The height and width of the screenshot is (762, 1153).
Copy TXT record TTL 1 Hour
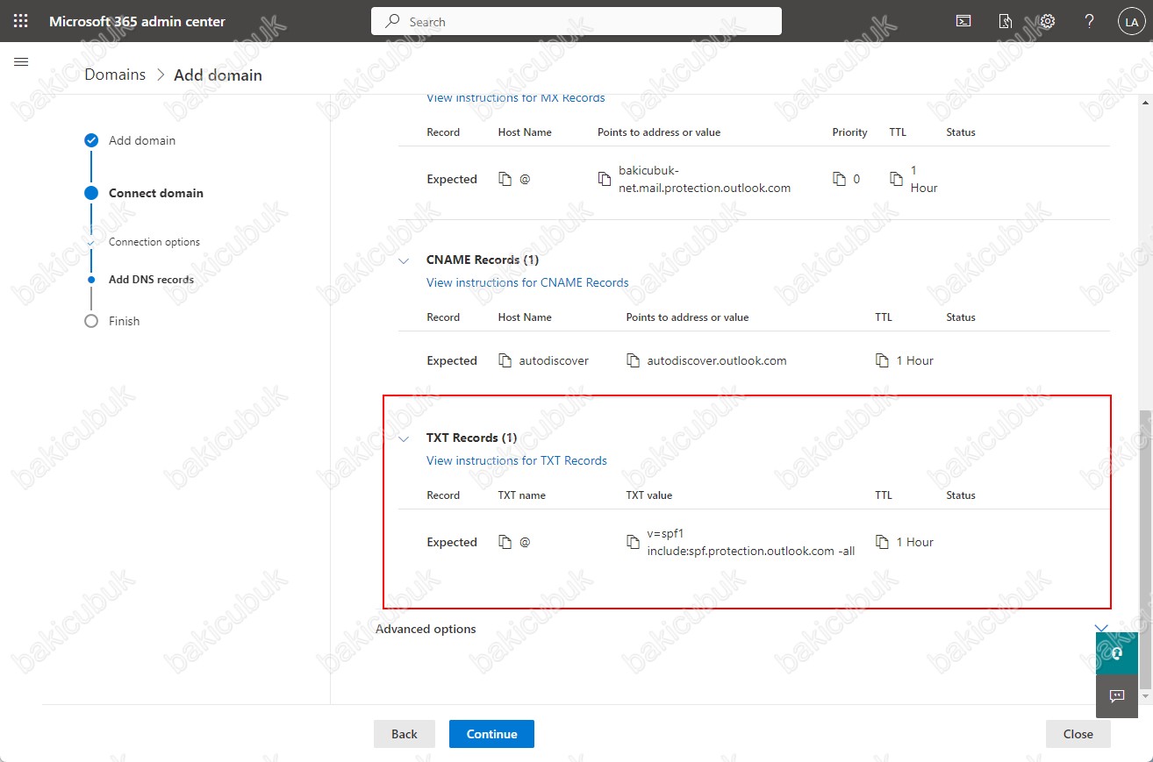pos(882,542)
